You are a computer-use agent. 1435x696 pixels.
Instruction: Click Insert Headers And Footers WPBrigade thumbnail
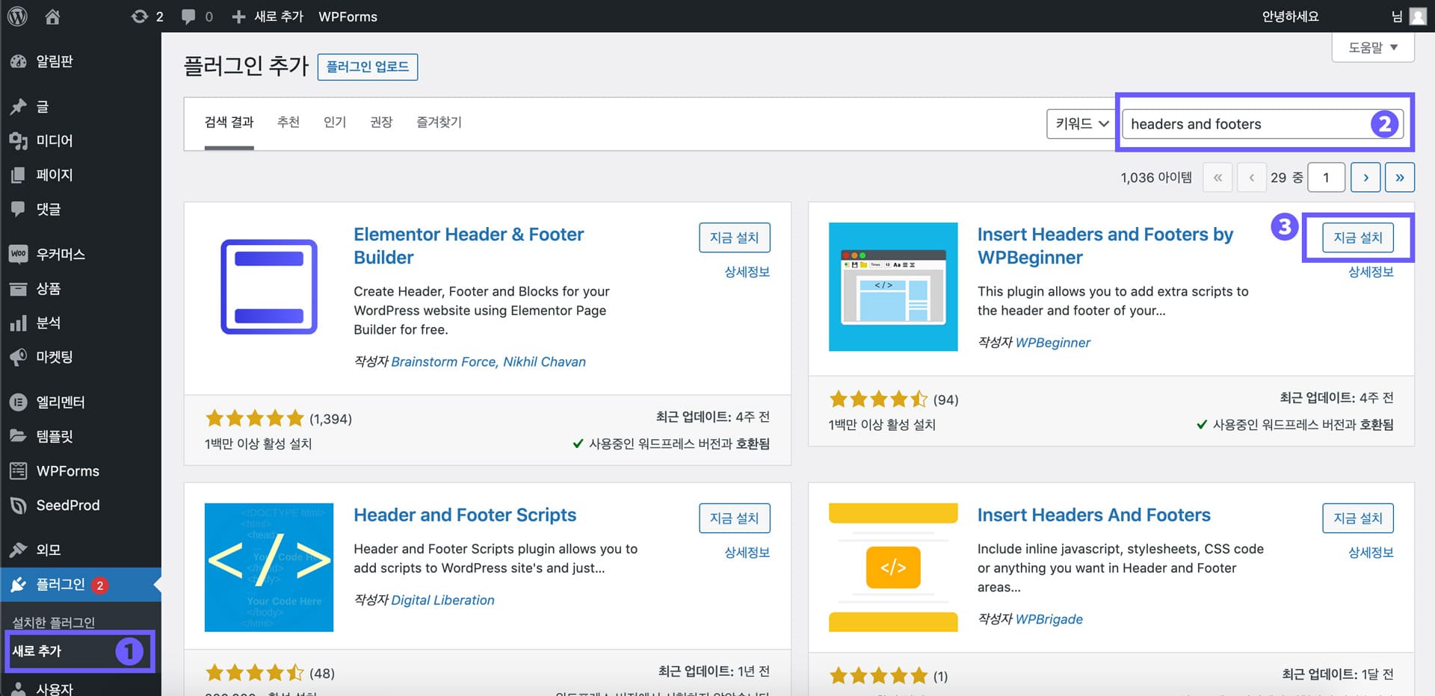(893, 568)
